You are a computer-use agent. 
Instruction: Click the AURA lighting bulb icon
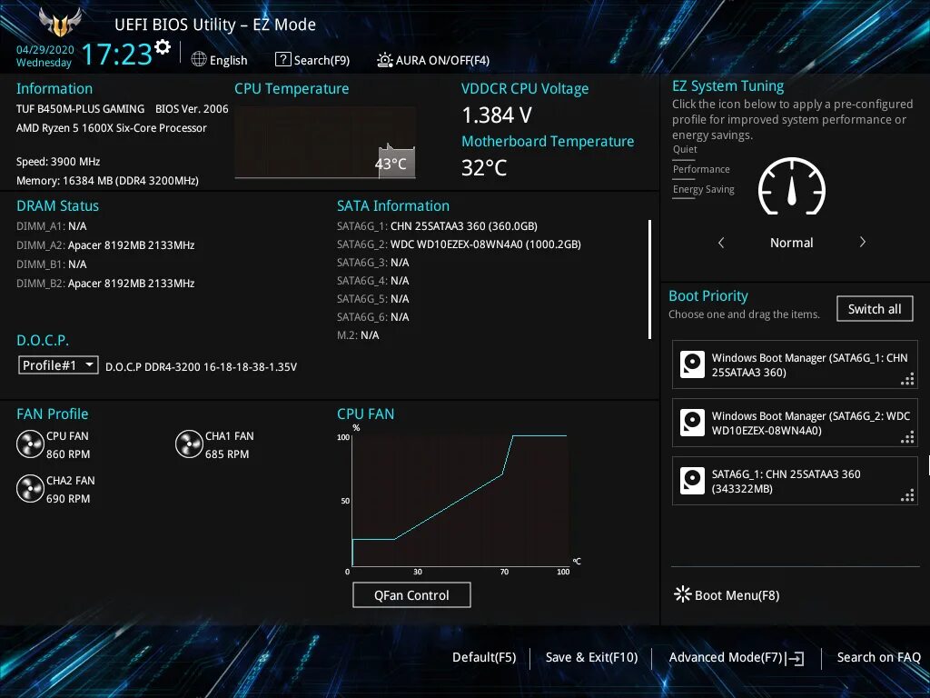pyautogui.click(x=384, y=60)
